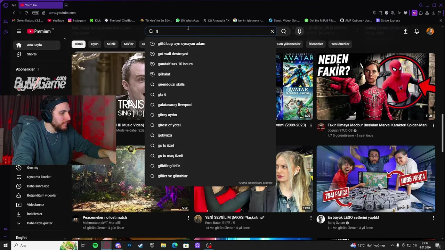
Task: Open the YouTube hamburger guide menu
Action: 19,31
